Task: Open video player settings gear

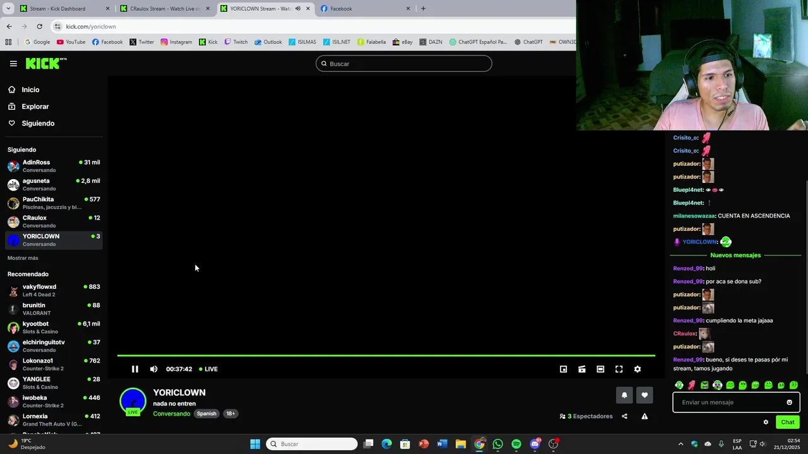Action: pos(638,369)
